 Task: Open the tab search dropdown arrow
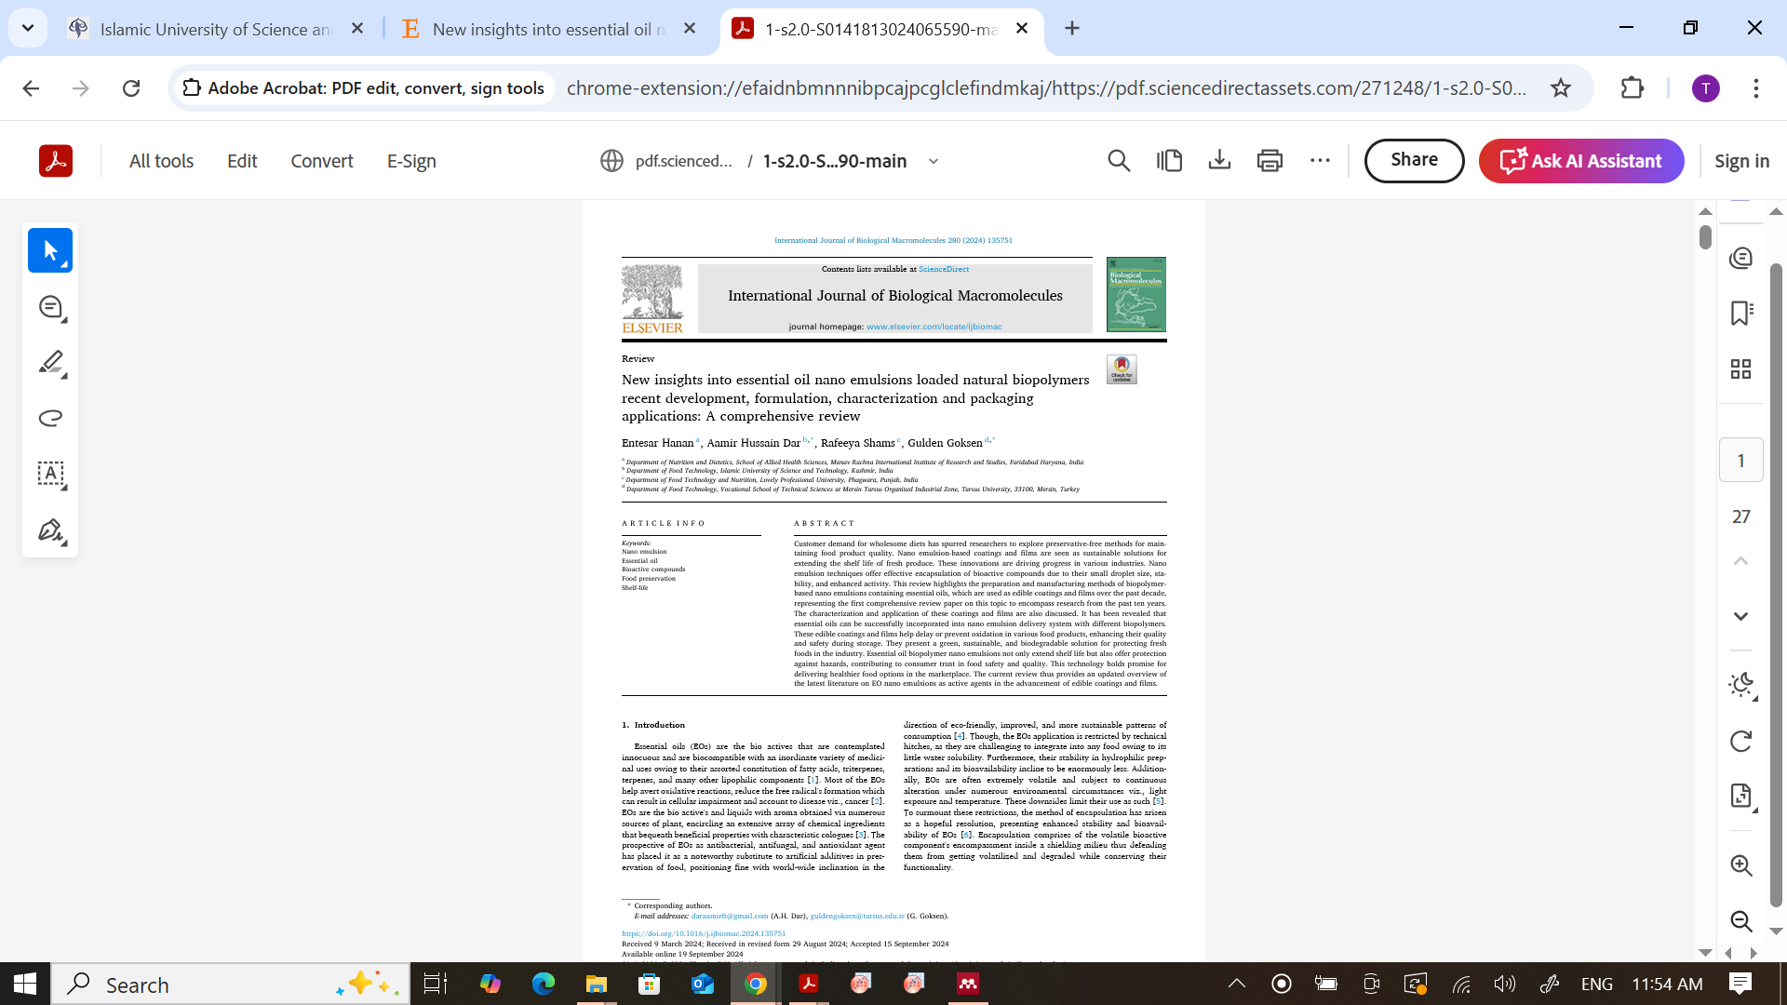[28, 28]
